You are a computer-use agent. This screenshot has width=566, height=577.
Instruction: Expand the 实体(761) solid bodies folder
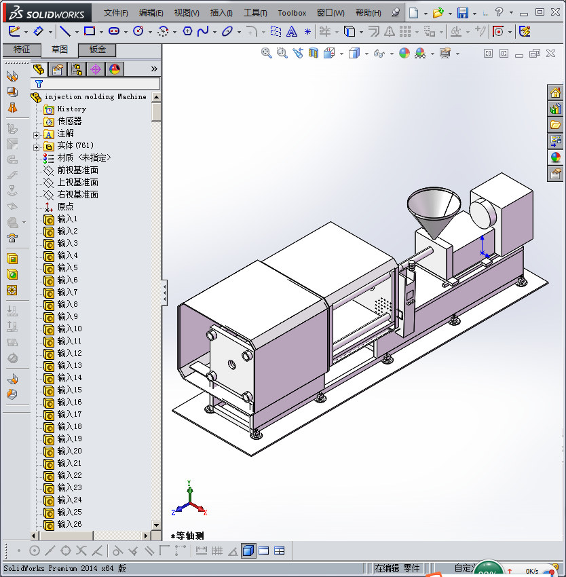point(37,147)
